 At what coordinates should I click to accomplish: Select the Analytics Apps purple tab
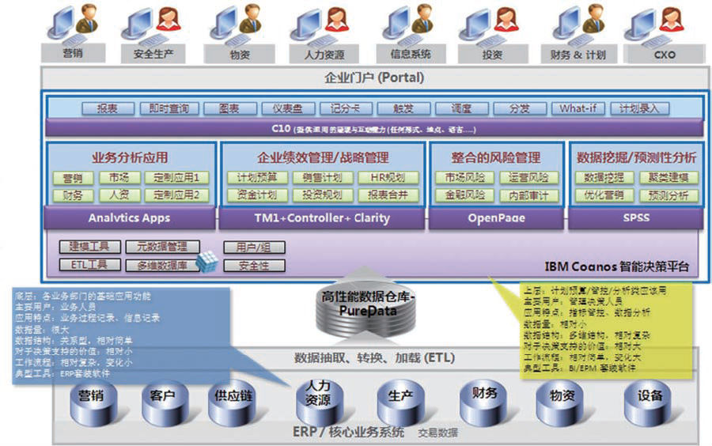[130, 218]
